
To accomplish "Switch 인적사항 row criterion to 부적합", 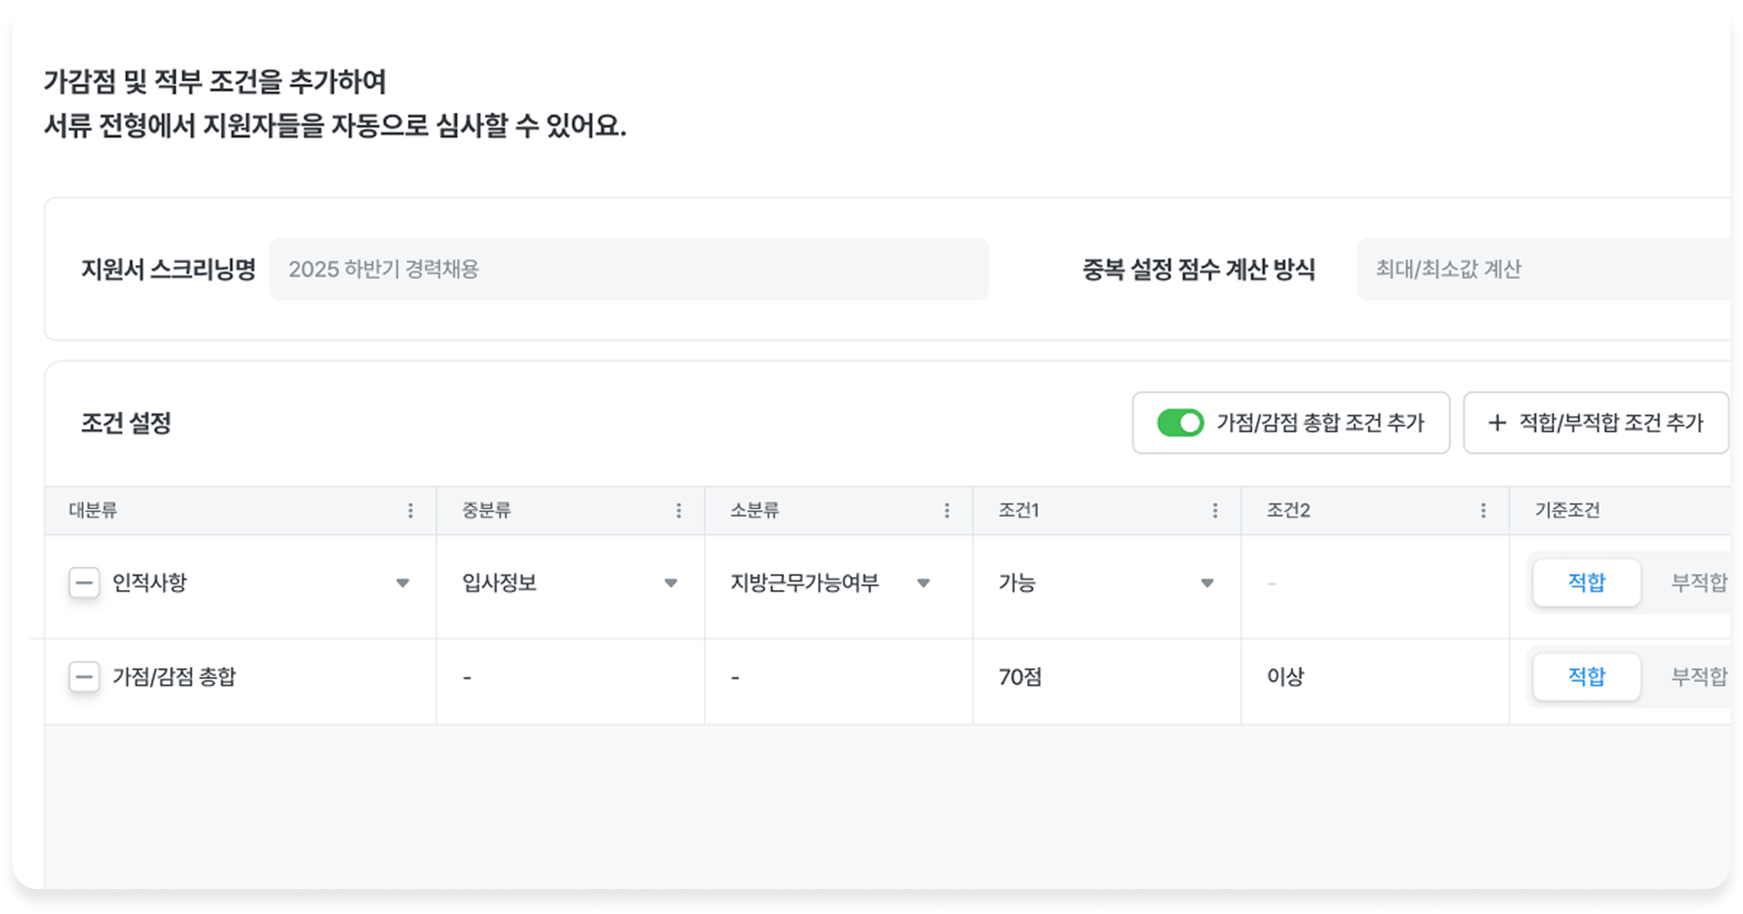I will point(1698,582).
